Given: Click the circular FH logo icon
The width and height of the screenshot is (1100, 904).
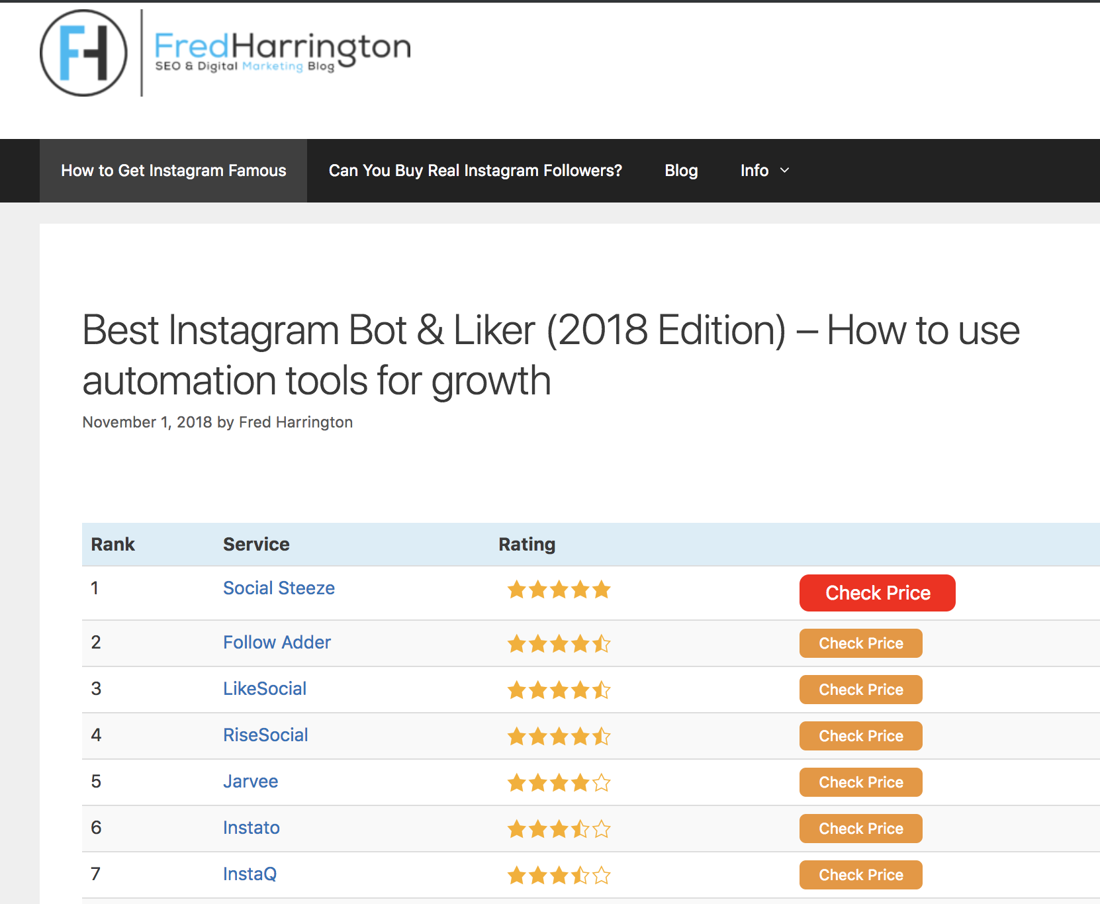Looking at the screenshot, I should click(83, 53).
